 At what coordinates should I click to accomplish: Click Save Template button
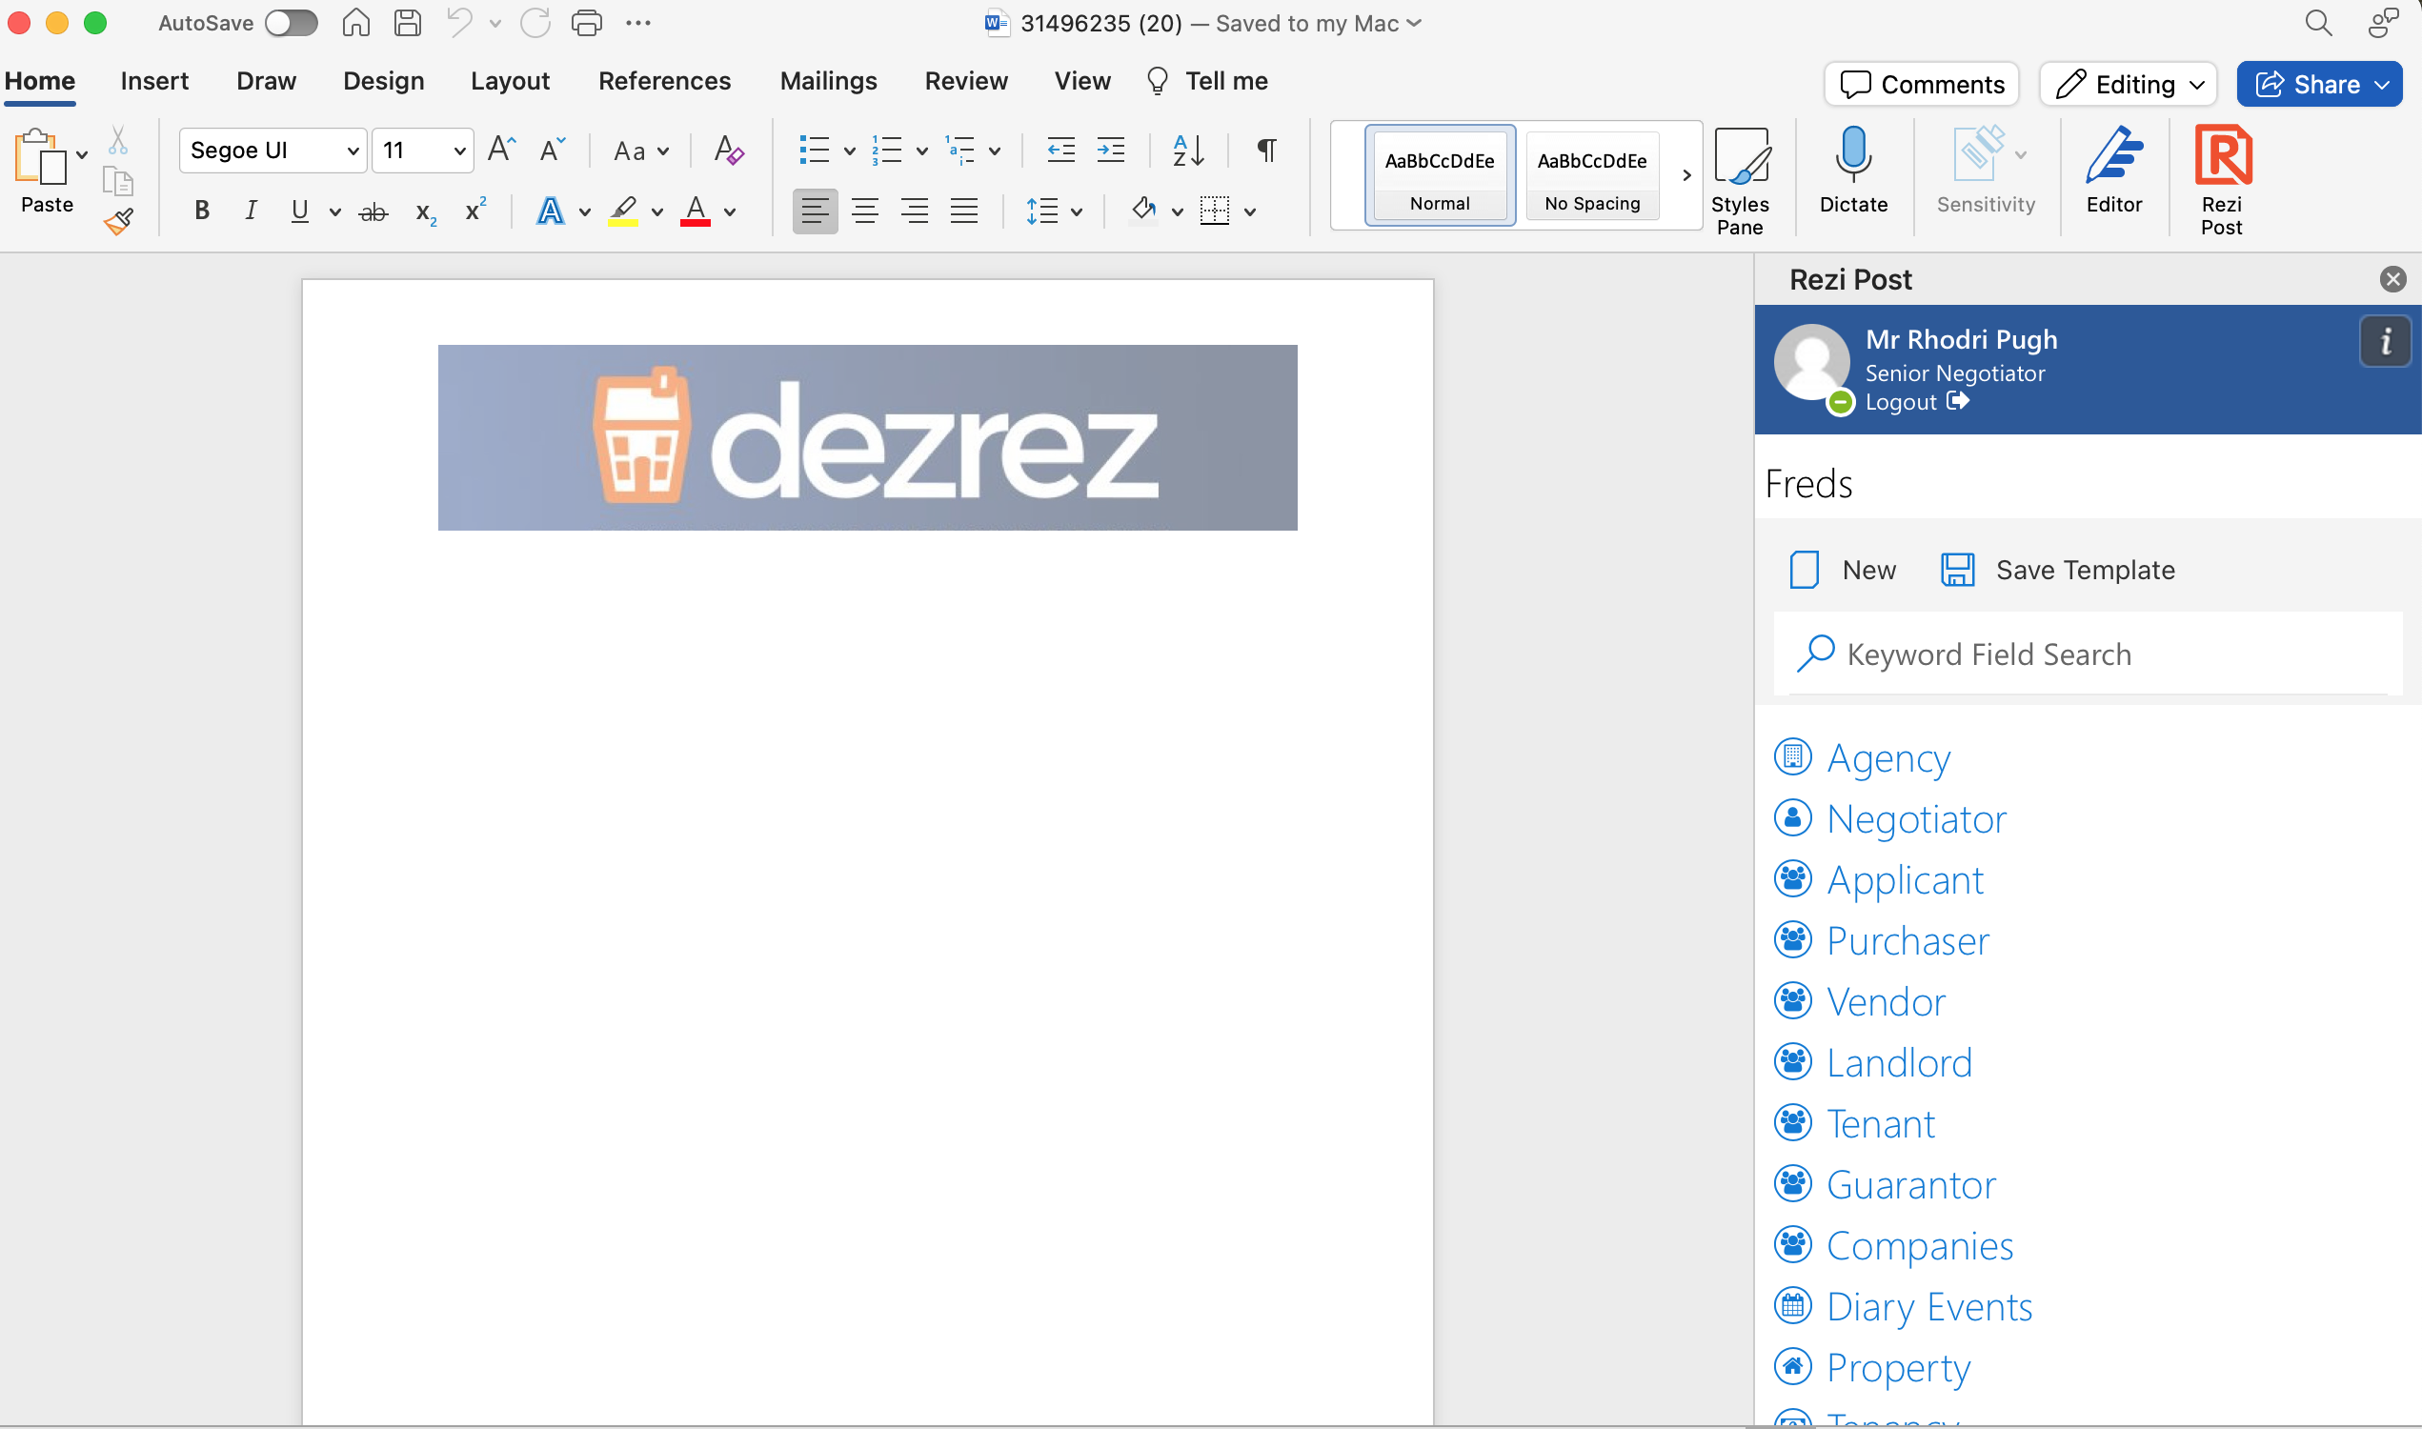coord(2057,569)
